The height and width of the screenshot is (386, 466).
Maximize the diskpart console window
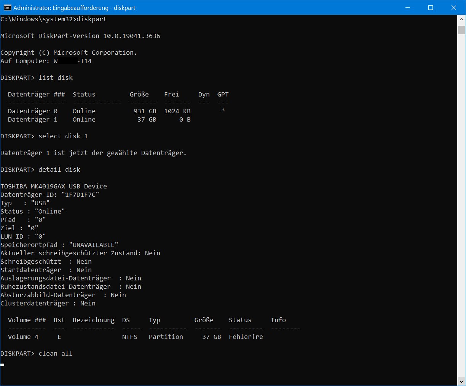[x=431, y=8]
